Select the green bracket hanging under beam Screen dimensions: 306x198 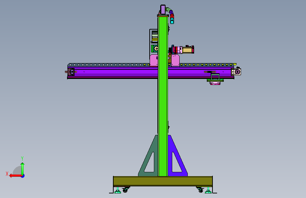215,78
